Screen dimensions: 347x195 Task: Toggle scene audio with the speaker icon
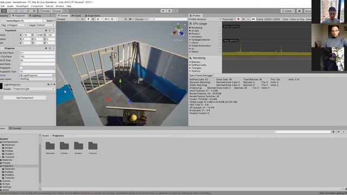tap(93, 19)
